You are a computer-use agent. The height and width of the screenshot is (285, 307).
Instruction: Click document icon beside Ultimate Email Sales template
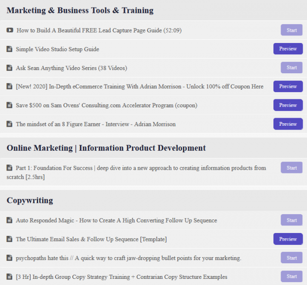[9, 239]
